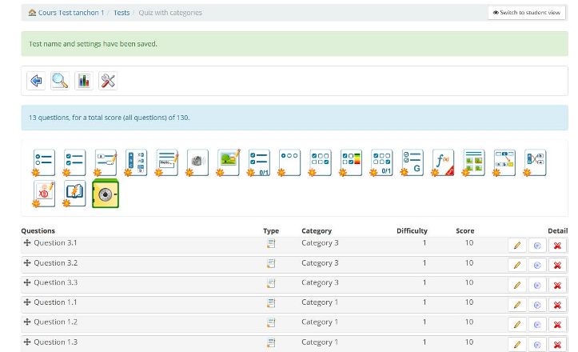Add the global multiple answer G question

(x=413, y=162)
